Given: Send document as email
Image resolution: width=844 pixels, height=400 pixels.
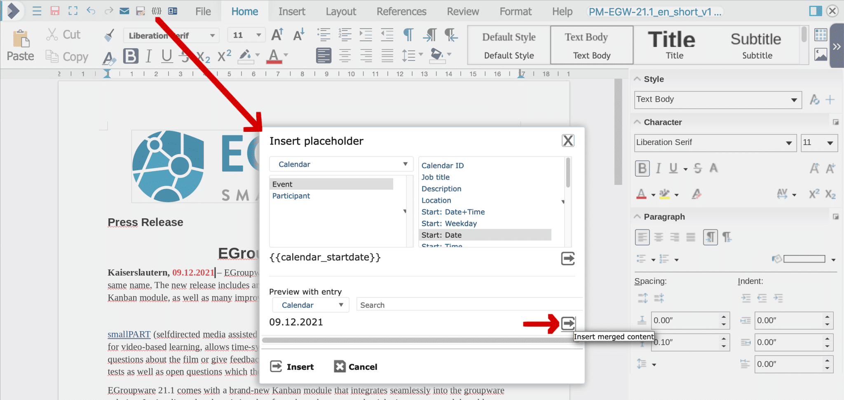Looking at the screenshot, I should 124,11.
